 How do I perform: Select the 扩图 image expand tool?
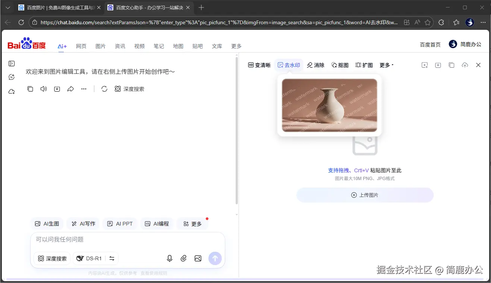[363, 65]
